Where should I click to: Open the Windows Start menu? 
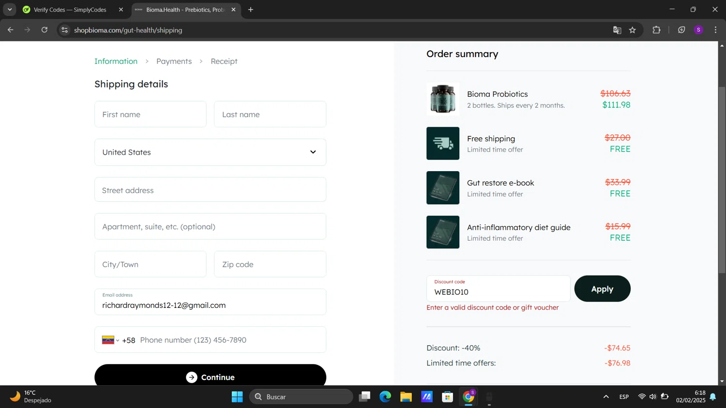[237, 397]
